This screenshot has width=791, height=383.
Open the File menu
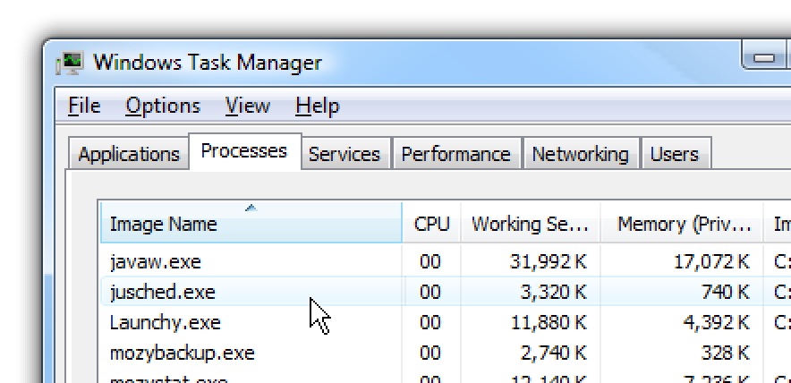point(84,106)
